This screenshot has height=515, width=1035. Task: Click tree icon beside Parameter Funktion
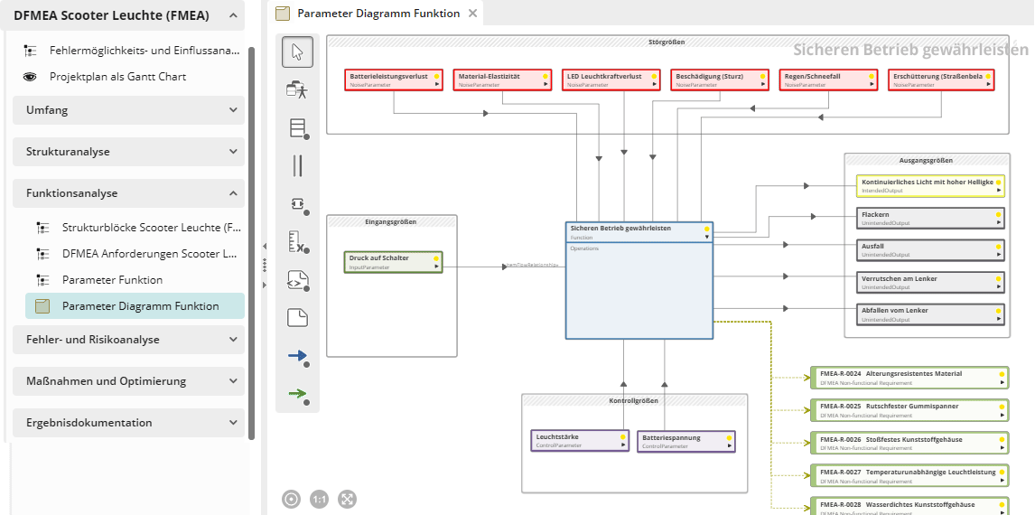coord(43,280)
